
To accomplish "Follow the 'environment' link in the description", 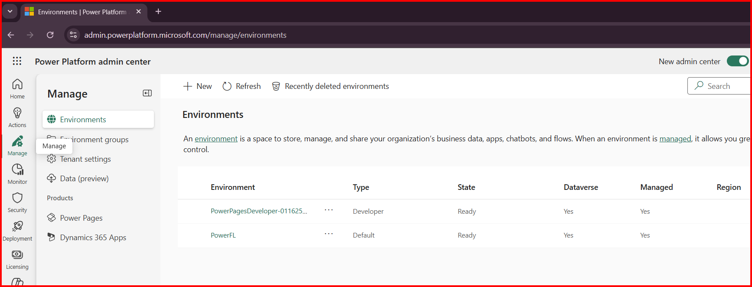I will (216, 139).
